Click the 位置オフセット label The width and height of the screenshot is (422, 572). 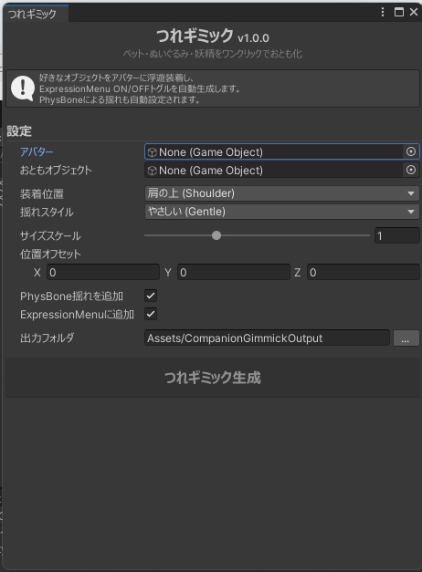[50, 254]
